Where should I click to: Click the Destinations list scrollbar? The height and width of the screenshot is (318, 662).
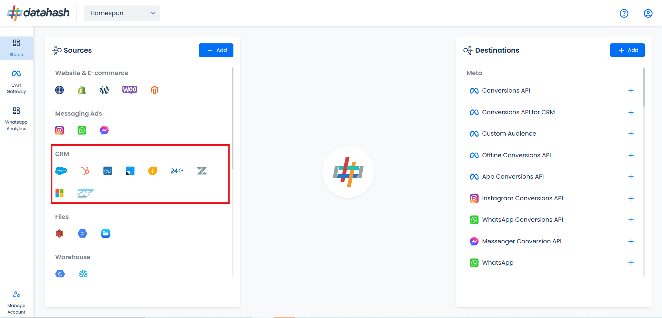pyautogui.click(x=643, y=88)
